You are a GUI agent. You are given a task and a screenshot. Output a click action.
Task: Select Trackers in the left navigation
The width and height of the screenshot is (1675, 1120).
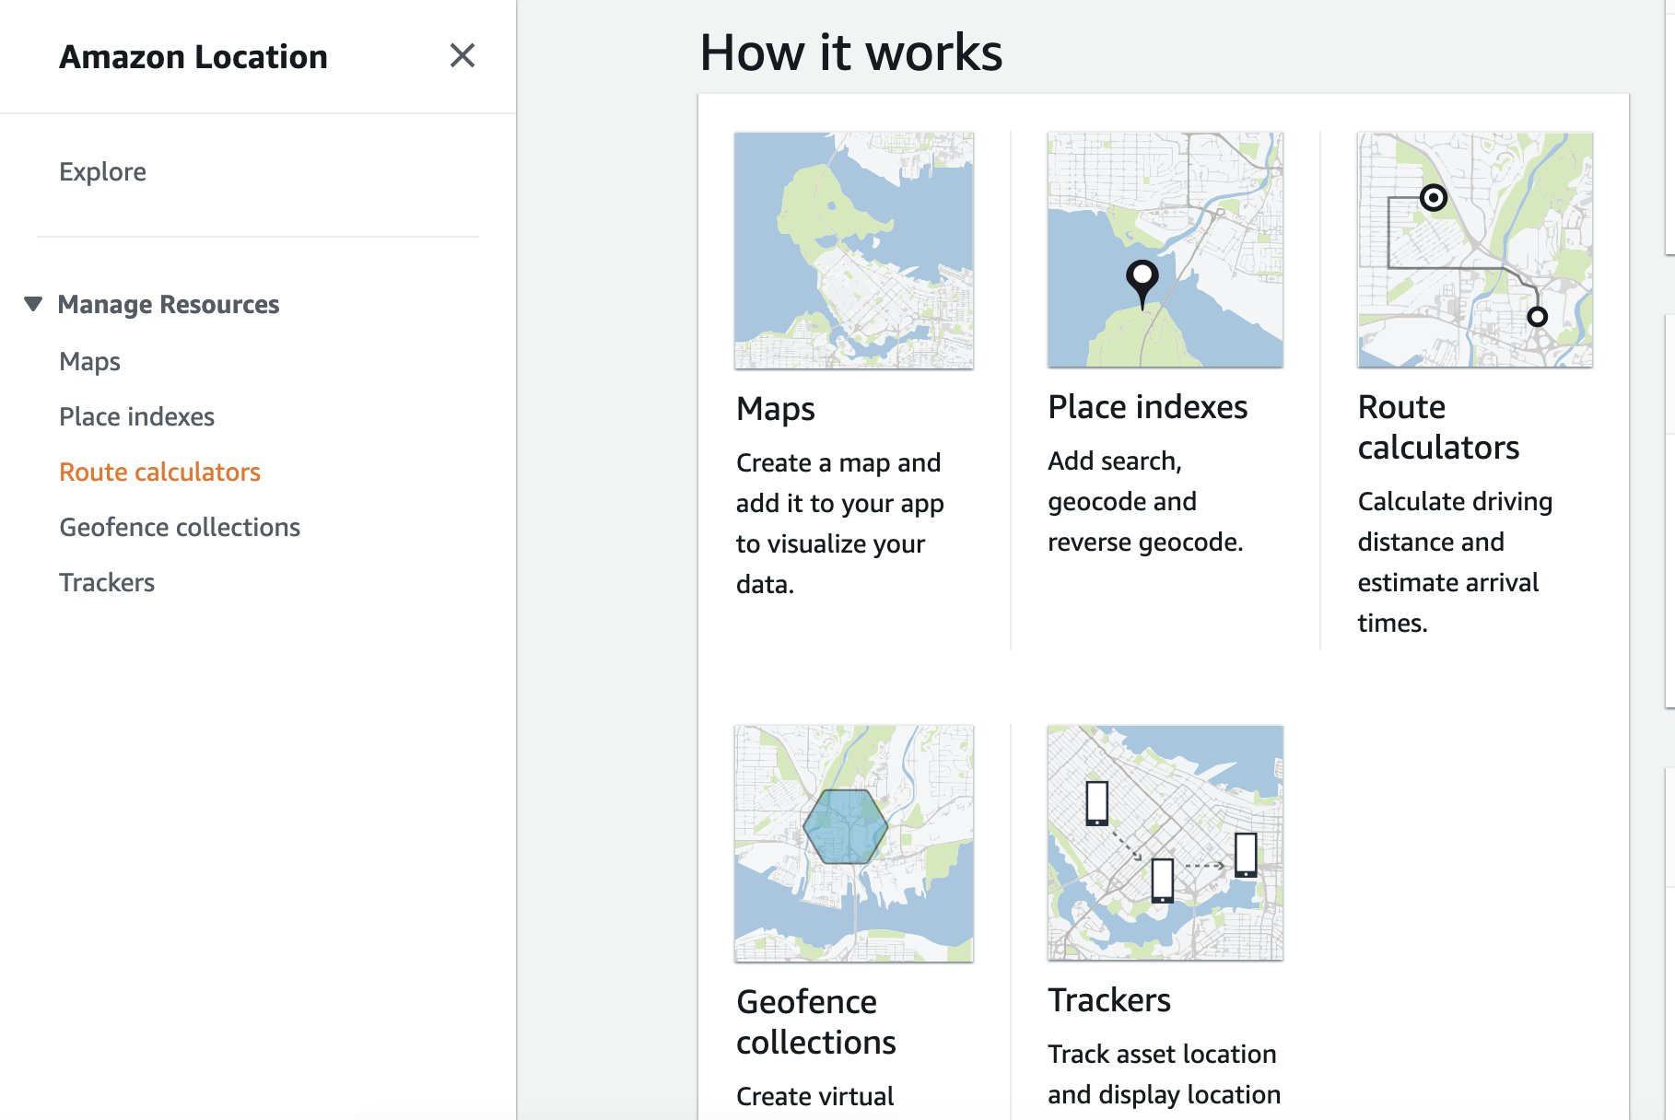pos(107,582)
